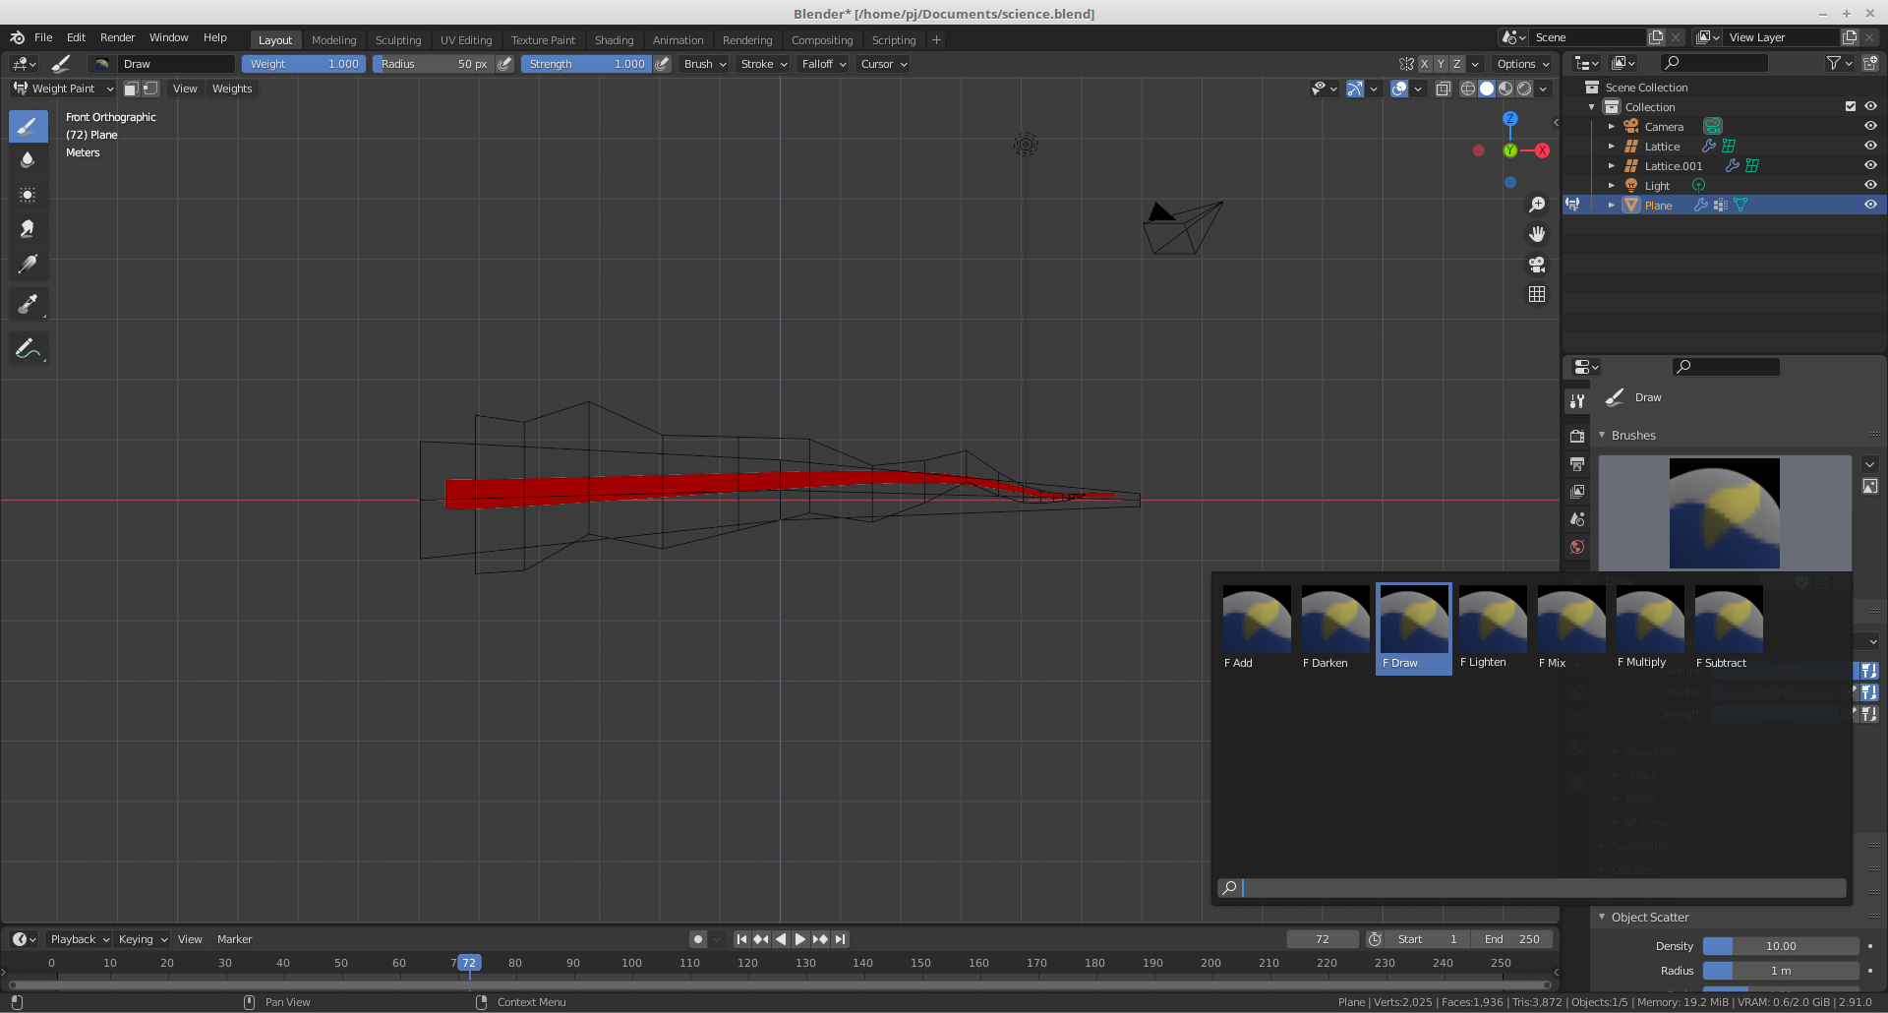This screenshot has height=1013, width=1888.
Task: Toggle camera view icon in viewport
Action: (x=1537, y=265)
